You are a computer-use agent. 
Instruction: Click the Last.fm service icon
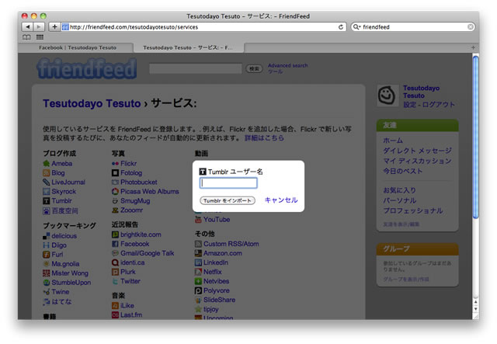click(115, 314)
